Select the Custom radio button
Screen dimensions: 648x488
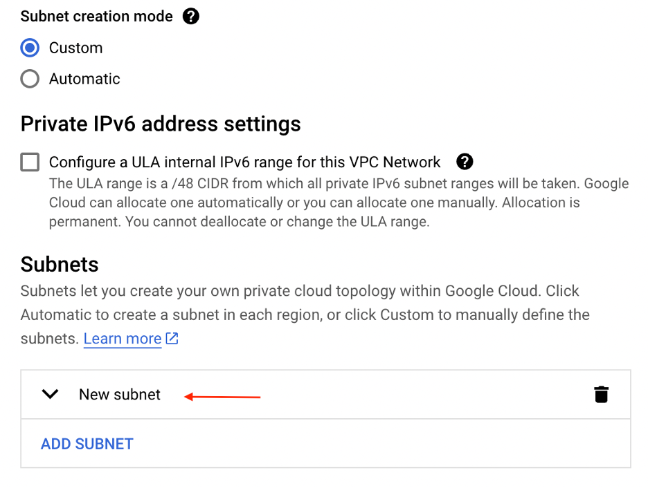tap(30, 48)
